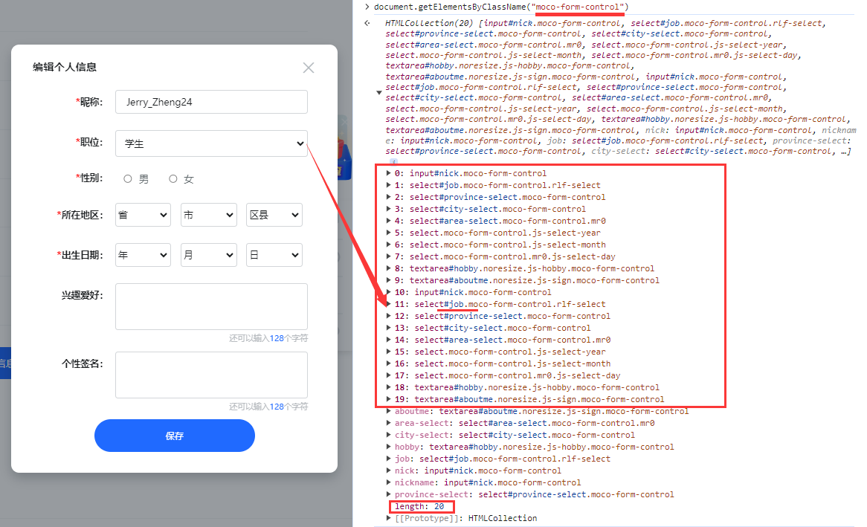The image size is (867, 527).
Task: Expand the nick named property
Action: pyautogui.click(x=388, y=471)
